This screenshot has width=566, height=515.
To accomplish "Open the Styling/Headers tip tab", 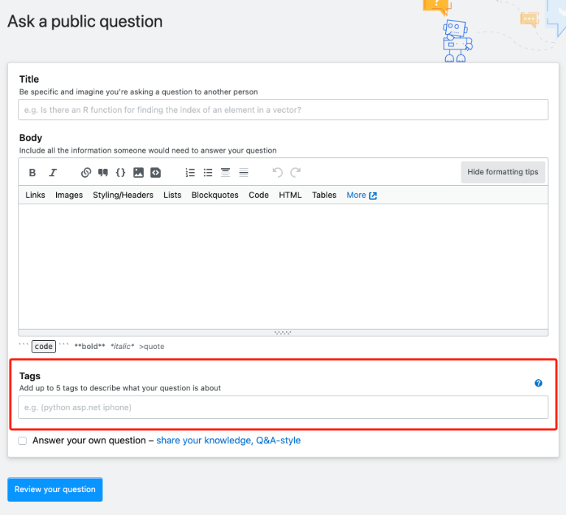I will [123, 196].
